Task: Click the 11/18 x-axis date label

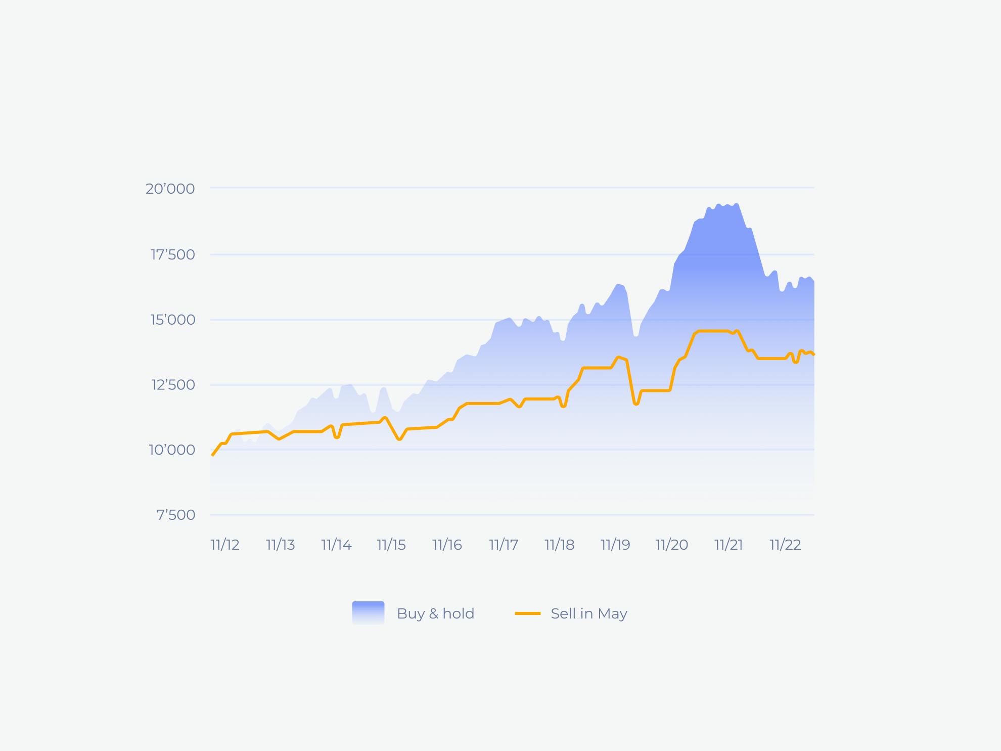Action: tap(559, 545)
